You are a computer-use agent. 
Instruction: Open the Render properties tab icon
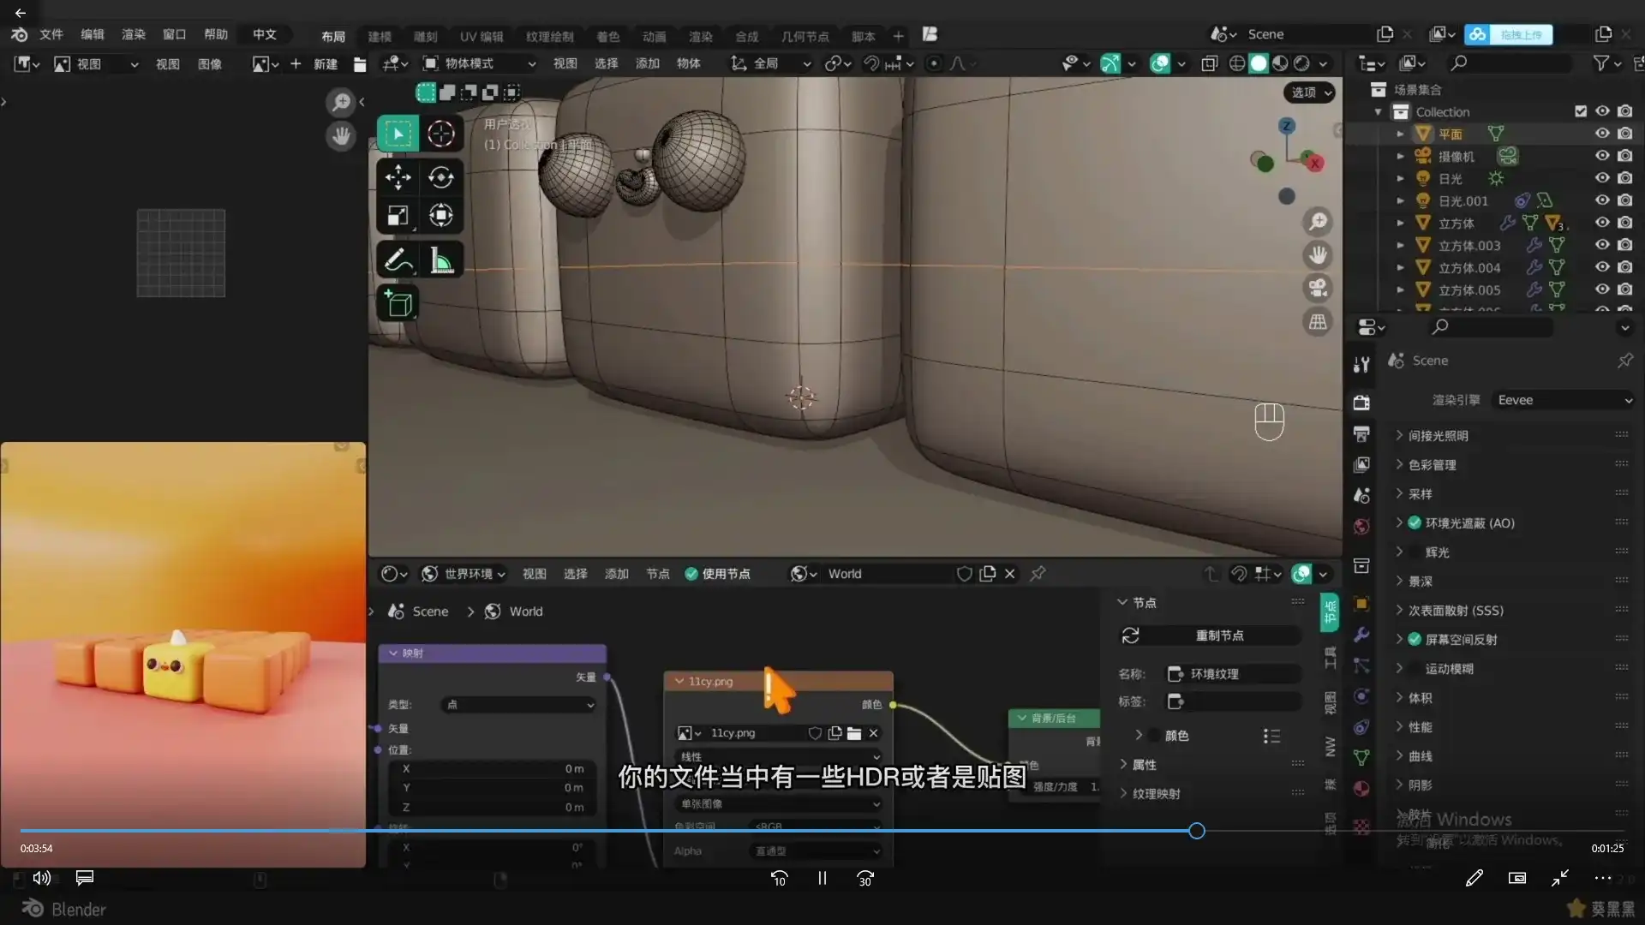tap(1361, 403)
